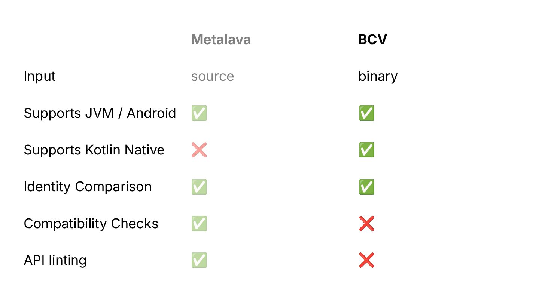Click the Identity Comparison row label

(88, 187)
